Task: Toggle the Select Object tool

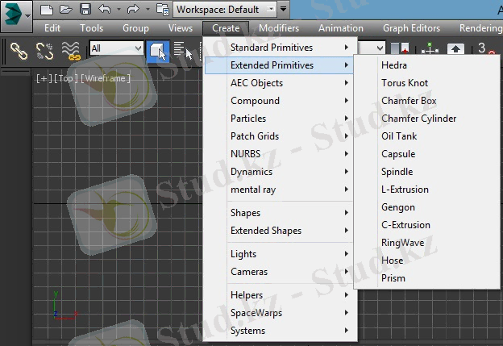Action: pos(158,51)
